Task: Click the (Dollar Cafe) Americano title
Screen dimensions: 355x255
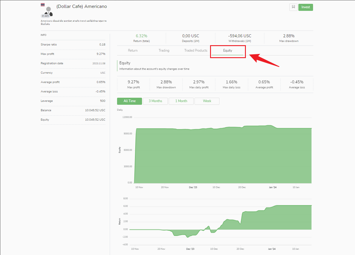Action: (x=82, y=6)
